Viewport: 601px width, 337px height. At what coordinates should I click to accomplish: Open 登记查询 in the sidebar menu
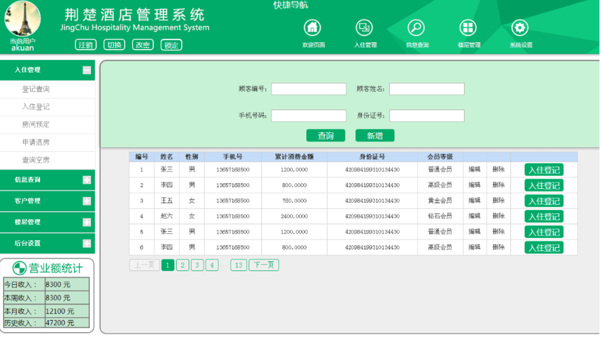[36, 89]
